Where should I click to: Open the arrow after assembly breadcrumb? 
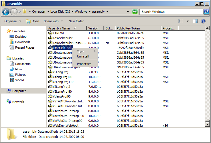pos(107,11)
